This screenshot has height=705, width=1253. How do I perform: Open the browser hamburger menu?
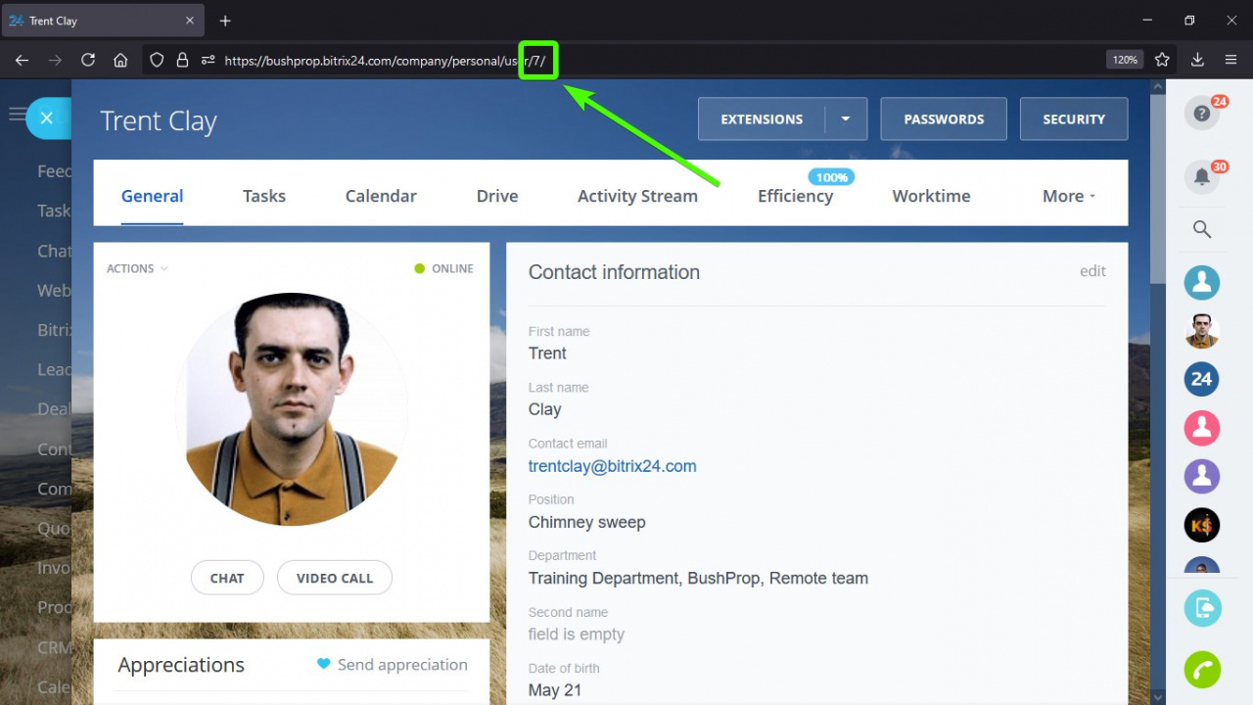1231,60
